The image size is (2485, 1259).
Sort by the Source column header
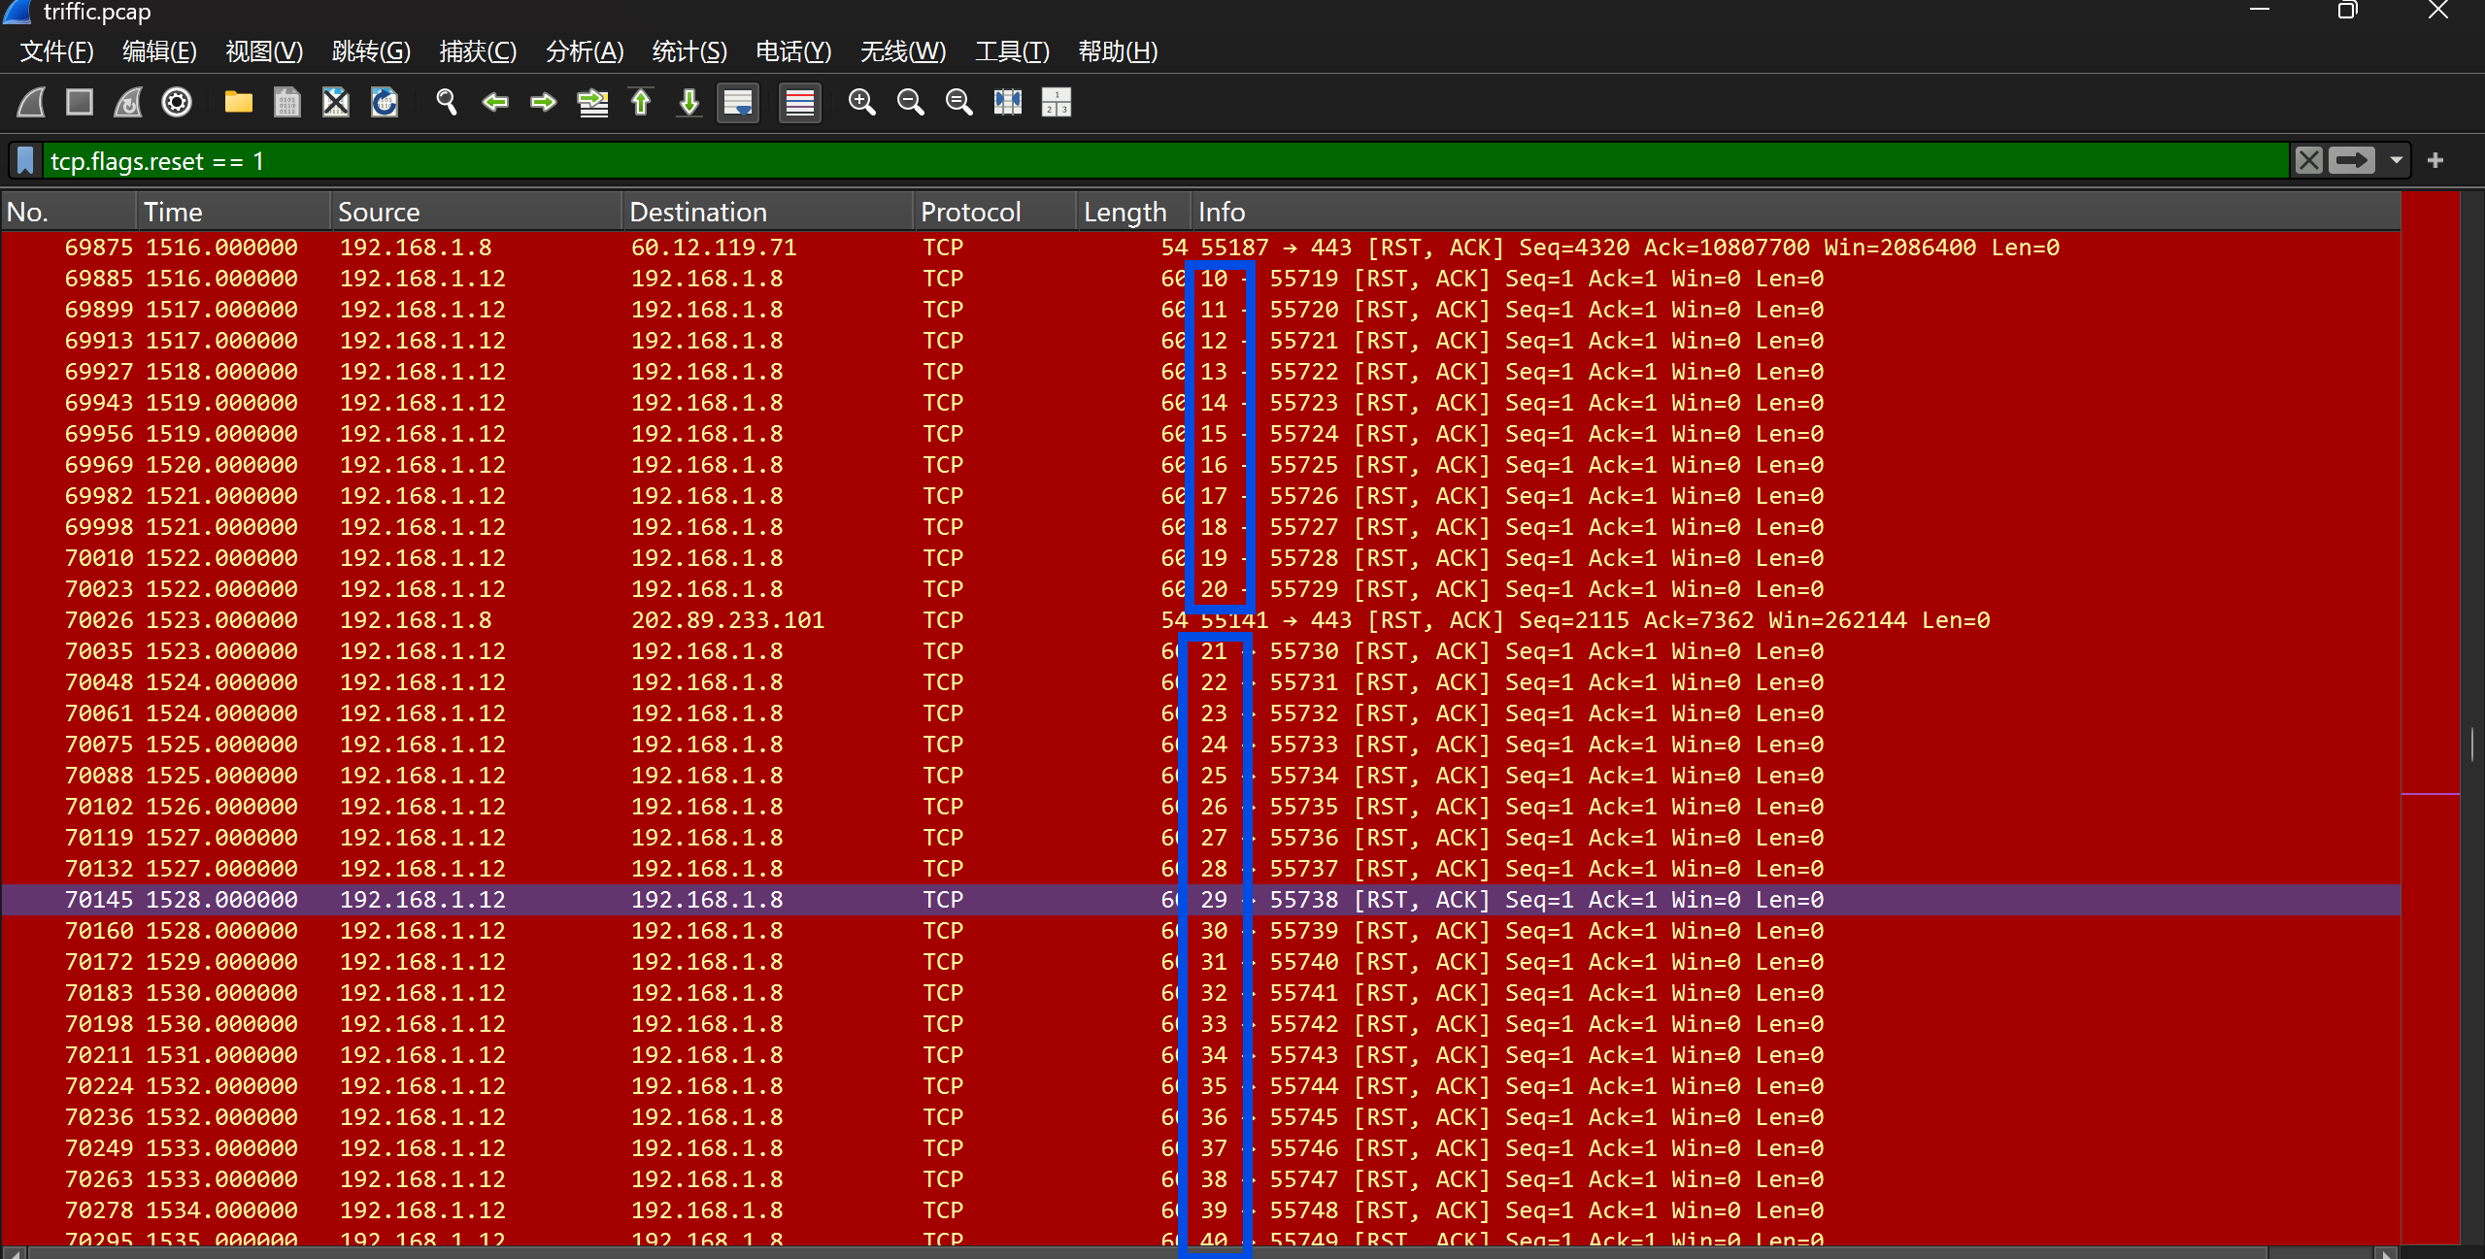pyautogui.click(x=476, y=212)
